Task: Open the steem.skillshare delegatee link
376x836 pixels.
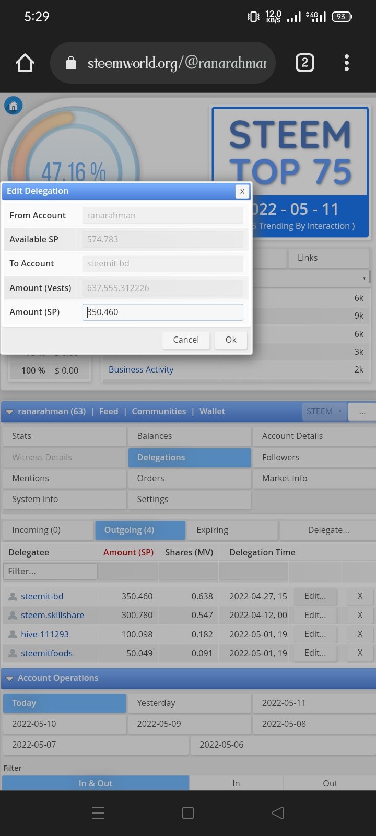Action: 53,615
